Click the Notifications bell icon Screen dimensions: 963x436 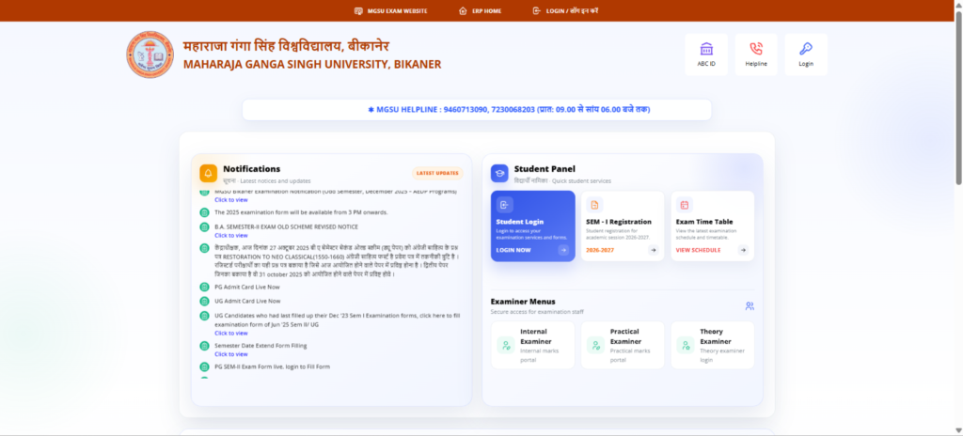[x=208, y=174]
